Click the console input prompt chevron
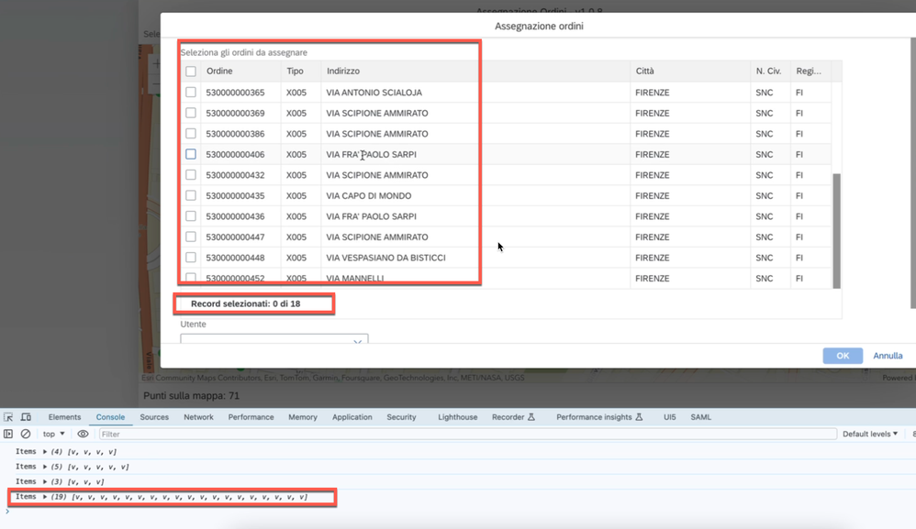Screen dimensions: 916x529 point(7,512)
